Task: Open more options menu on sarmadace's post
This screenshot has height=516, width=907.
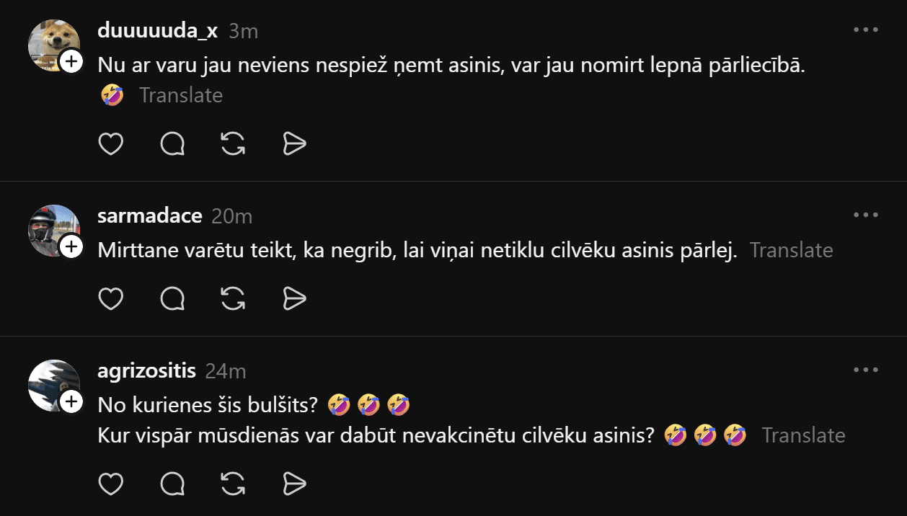Action: pyautogui.click(x=865, y=215)
